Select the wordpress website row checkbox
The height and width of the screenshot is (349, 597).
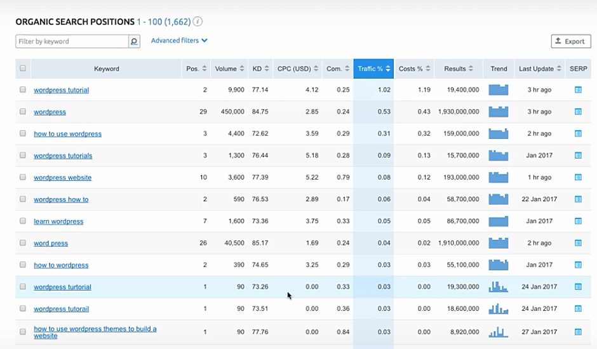[x=23, y=177]
